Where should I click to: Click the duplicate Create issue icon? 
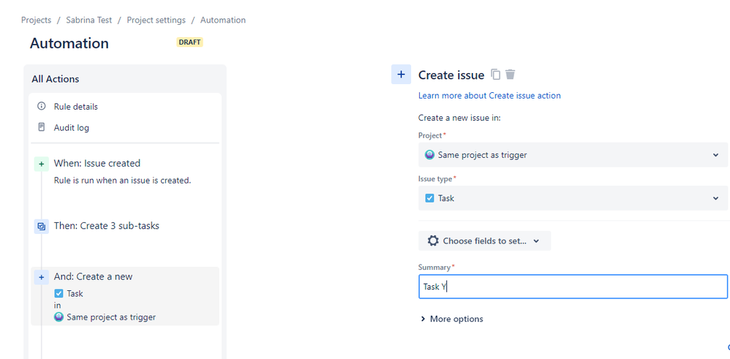[496, 75]
